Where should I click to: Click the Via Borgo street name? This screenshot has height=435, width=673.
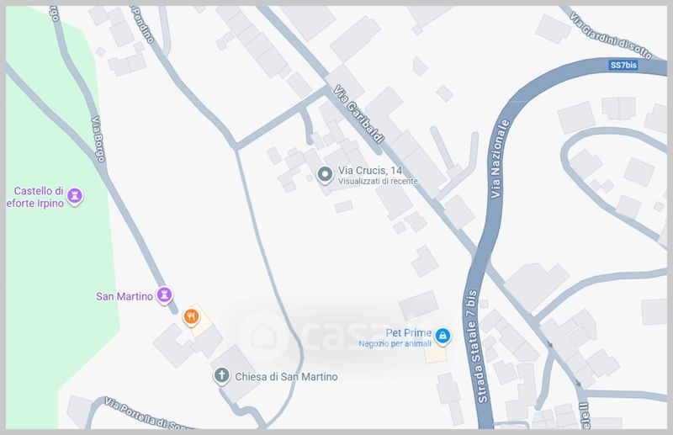coord(98,139)
